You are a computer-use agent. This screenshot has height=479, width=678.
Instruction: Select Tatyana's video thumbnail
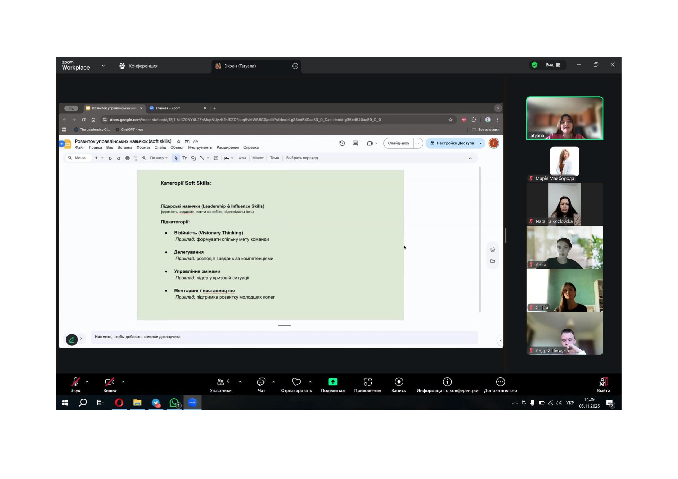pyautogui.click(x=564, y=118)
